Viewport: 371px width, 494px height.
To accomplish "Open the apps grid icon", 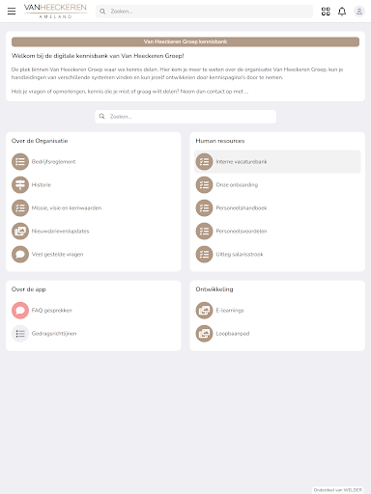I will (x=326, y=12).
